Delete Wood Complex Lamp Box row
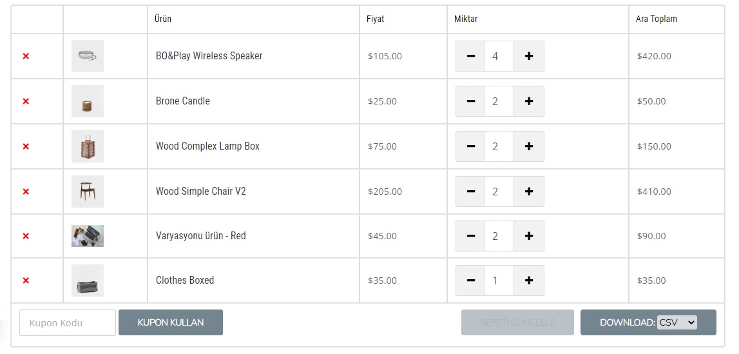Image resolution: width=739 pixels, height=354 pixels. tap(26, 146)
